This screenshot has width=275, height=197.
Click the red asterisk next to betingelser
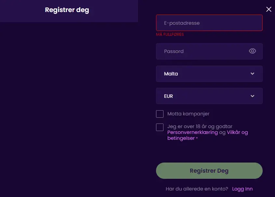(197, 138)
